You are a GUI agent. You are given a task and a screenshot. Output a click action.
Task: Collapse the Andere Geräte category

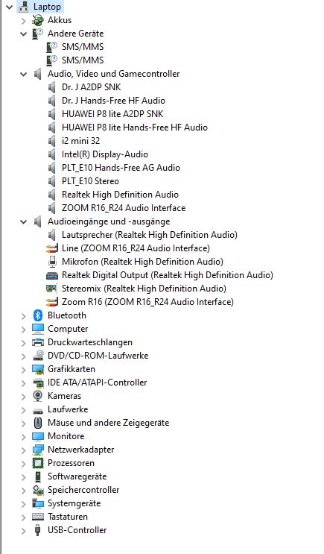point(24,34)
